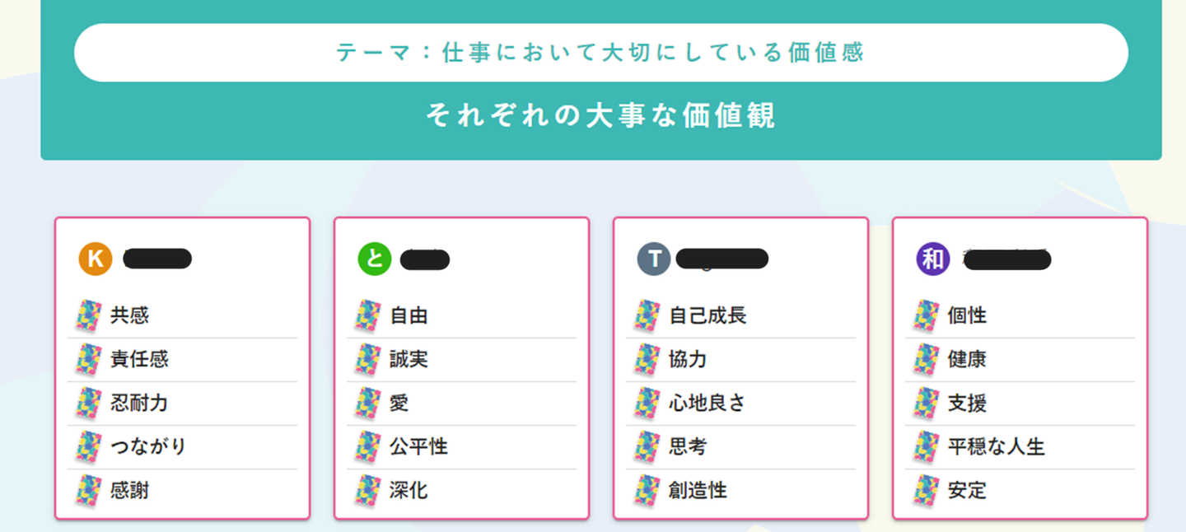Click the card icon beside 共感
The height and width of the screenshot is (532, 1186).
click(88, 315)
